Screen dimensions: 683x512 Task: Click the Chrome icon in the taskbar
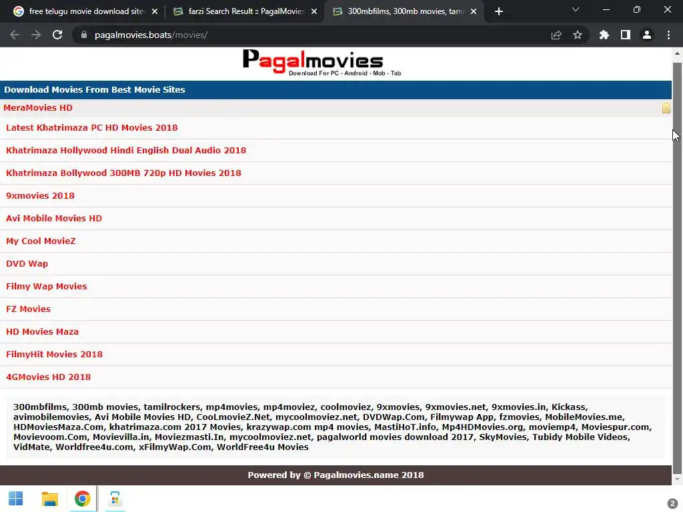tap(82, 499)
